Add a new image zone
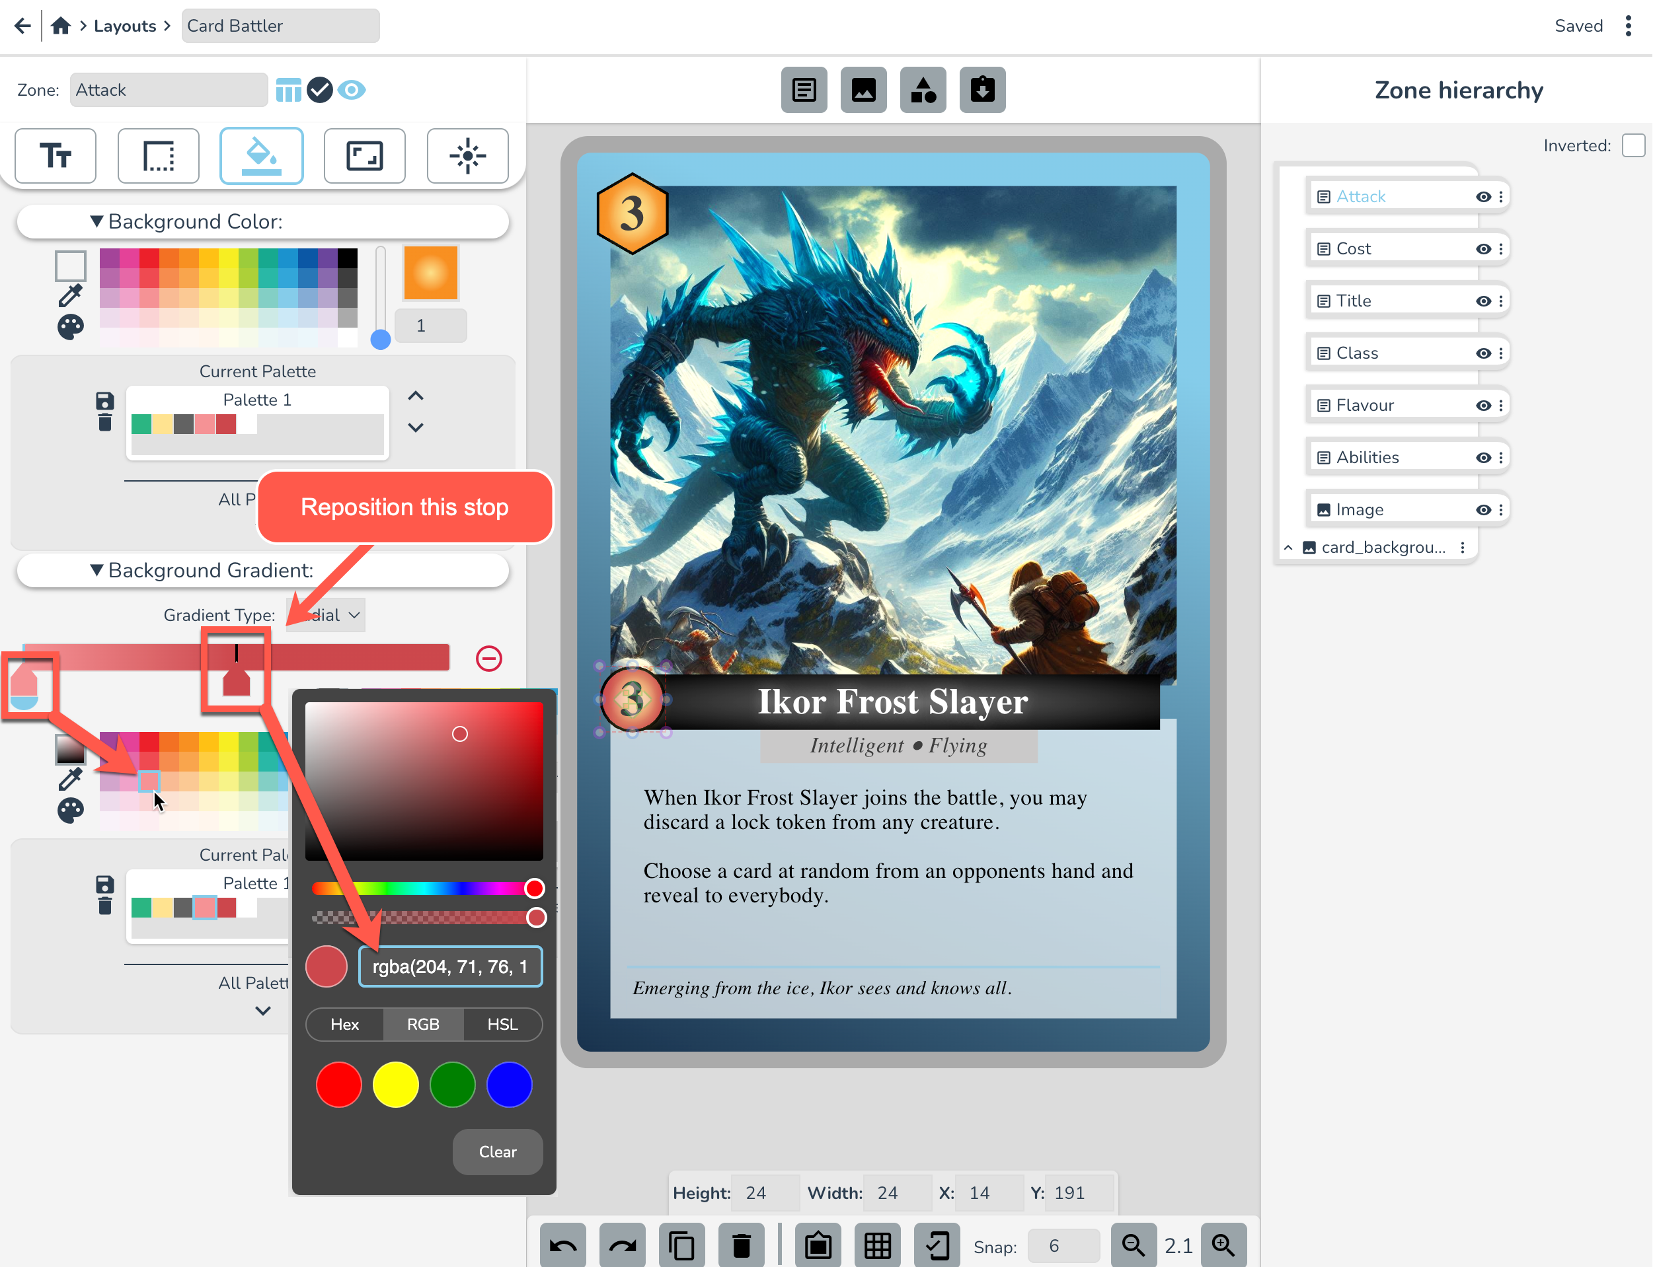Screen dimensions: 1655x1267 pos(864,90)
